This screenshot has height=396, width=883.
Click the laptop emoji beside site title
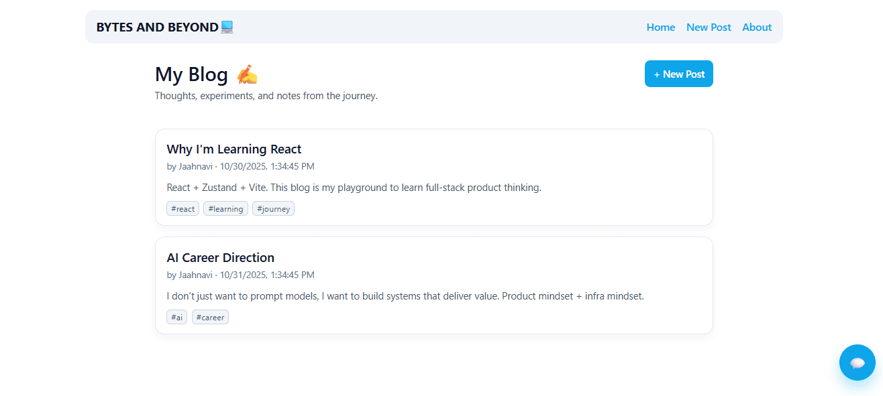pyautogui.click(x=227, y=27)
